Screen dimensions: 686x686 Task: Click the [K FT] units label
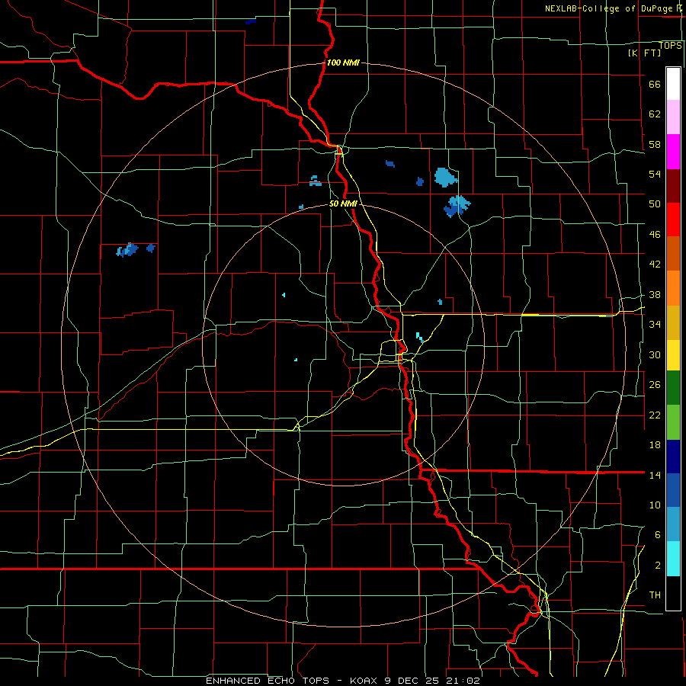coord(644,53)
